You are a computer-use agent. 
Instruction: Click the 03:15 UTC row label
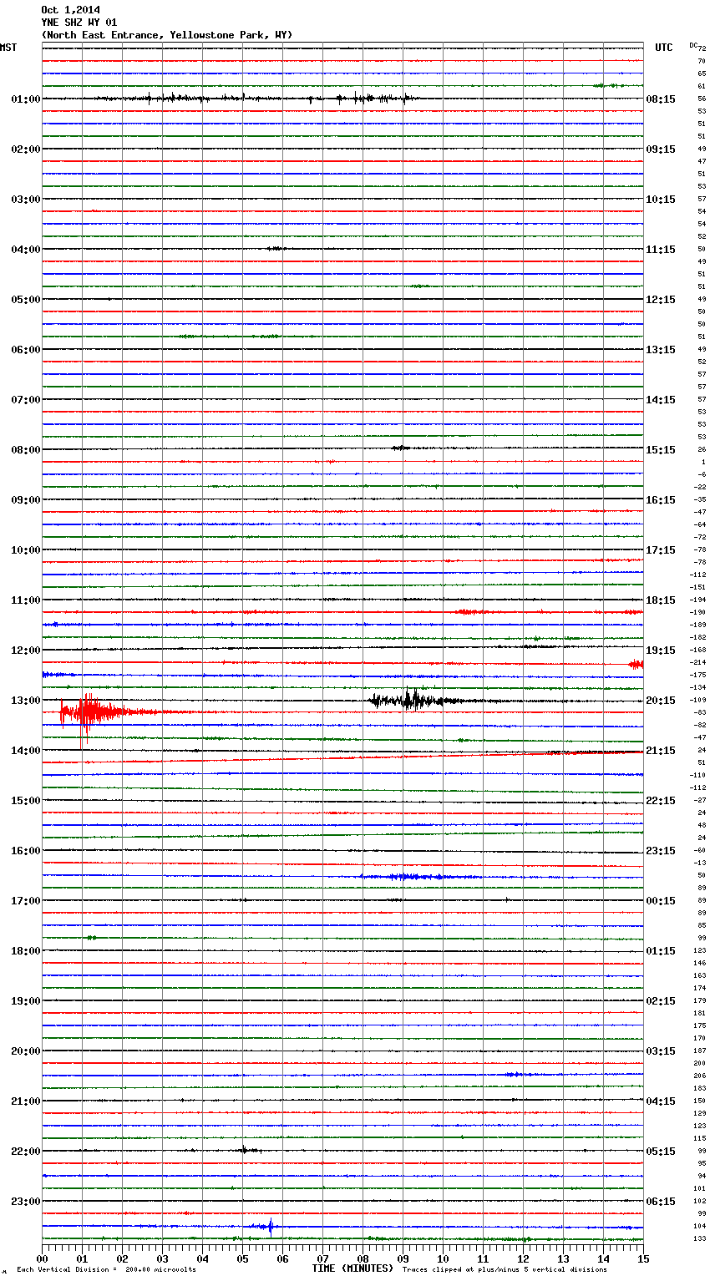coord(661,1051)
